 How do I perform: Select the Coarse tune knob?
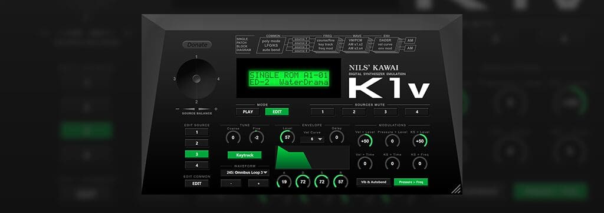pos(233,137)
